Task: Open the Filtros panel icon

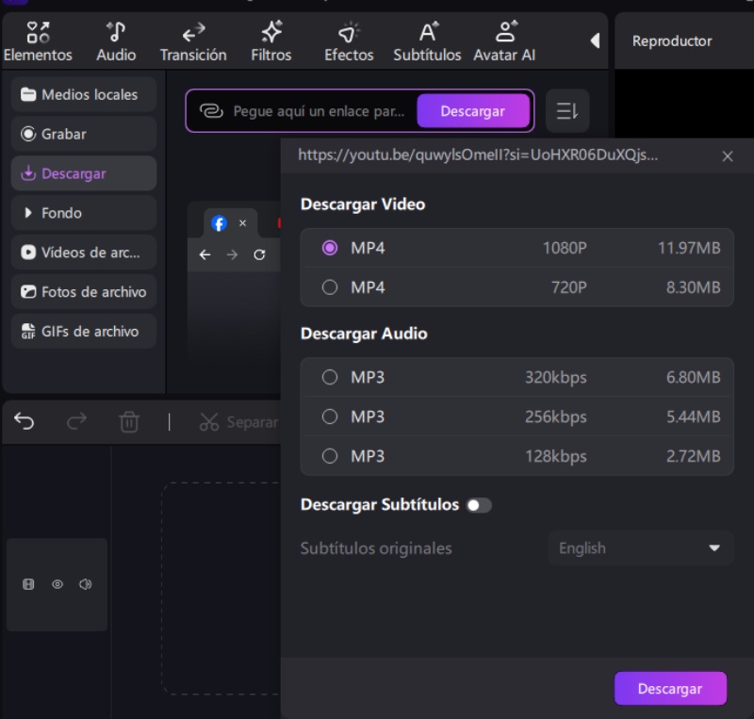Action: coord(270,33)
